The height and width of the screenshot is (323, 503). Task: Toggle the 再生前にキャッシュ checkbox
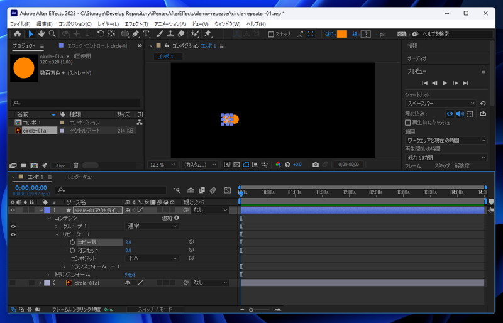tap(408, 123)
